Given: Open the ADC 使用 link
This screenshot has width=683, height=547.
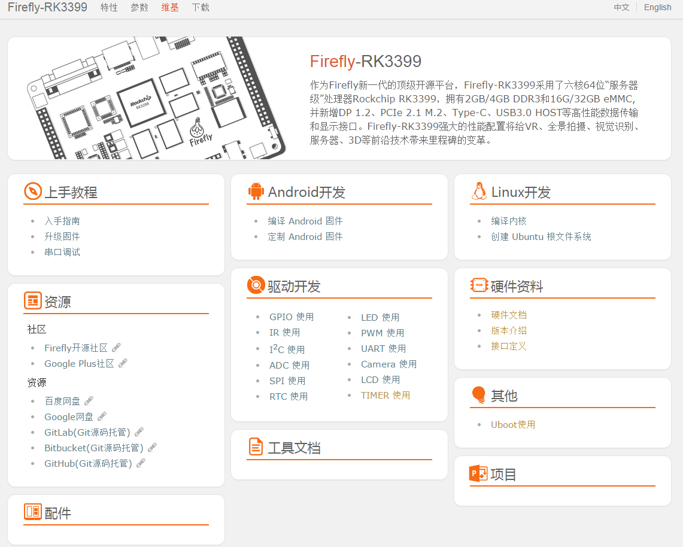Looking at the screenshot, I should click(290, 365).
